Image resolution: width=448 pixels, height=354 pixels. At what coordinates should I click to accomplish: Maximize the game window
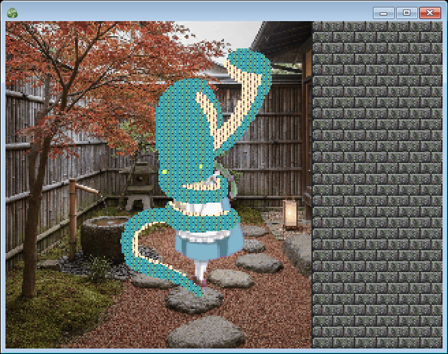(x=406, y=13)
